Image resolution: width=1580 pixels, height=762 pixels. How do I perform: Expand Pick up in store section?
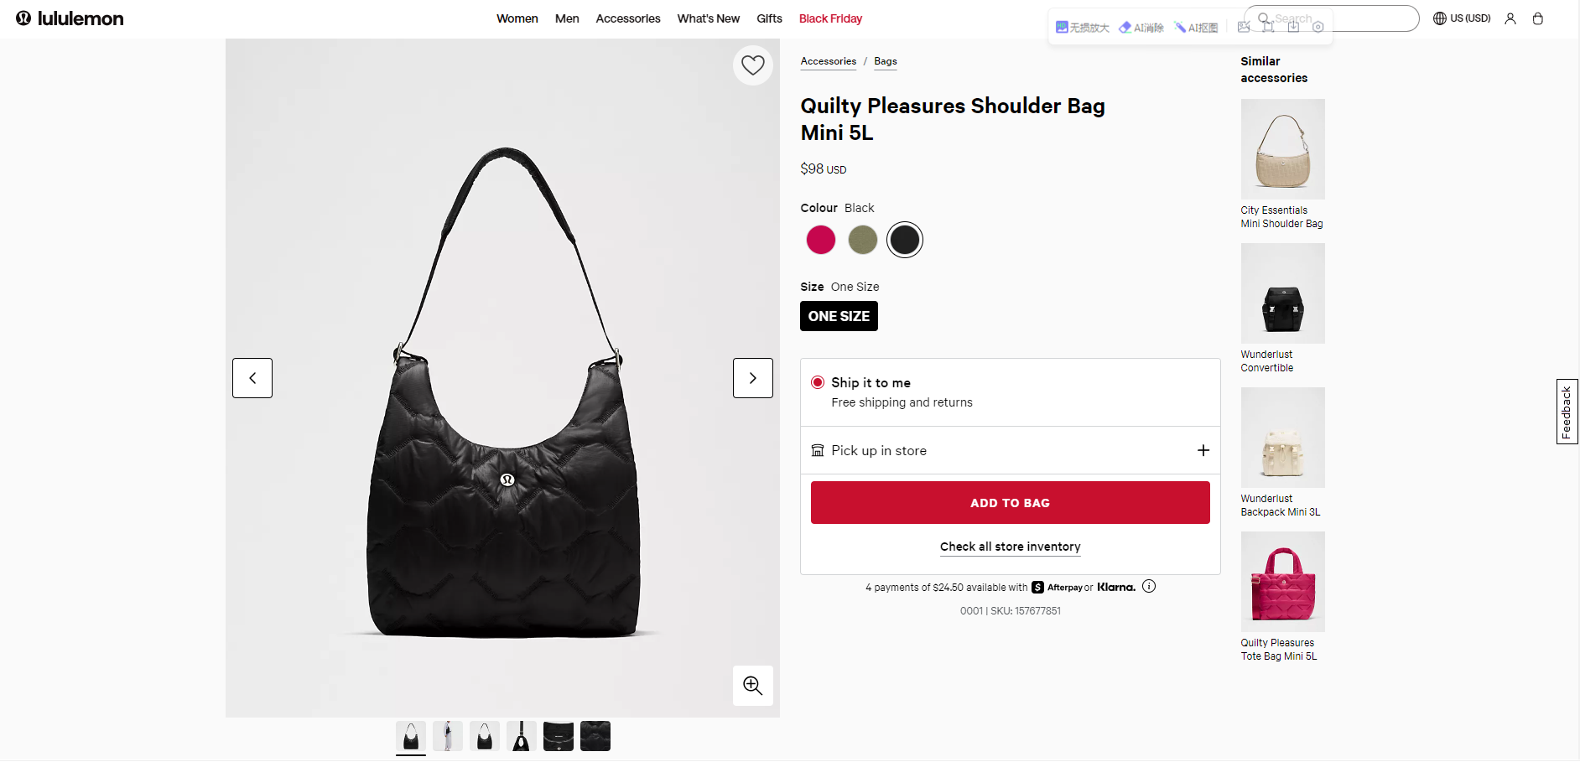click(x=1203, y=451)
